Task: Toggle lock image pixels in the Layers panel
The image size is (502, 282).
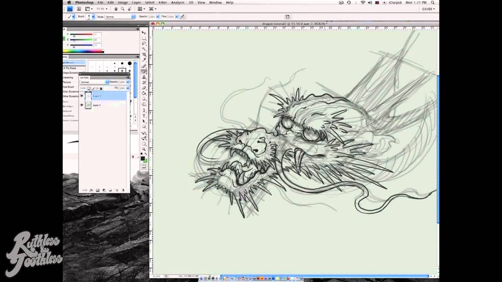Action: click(x=93, y=88)
